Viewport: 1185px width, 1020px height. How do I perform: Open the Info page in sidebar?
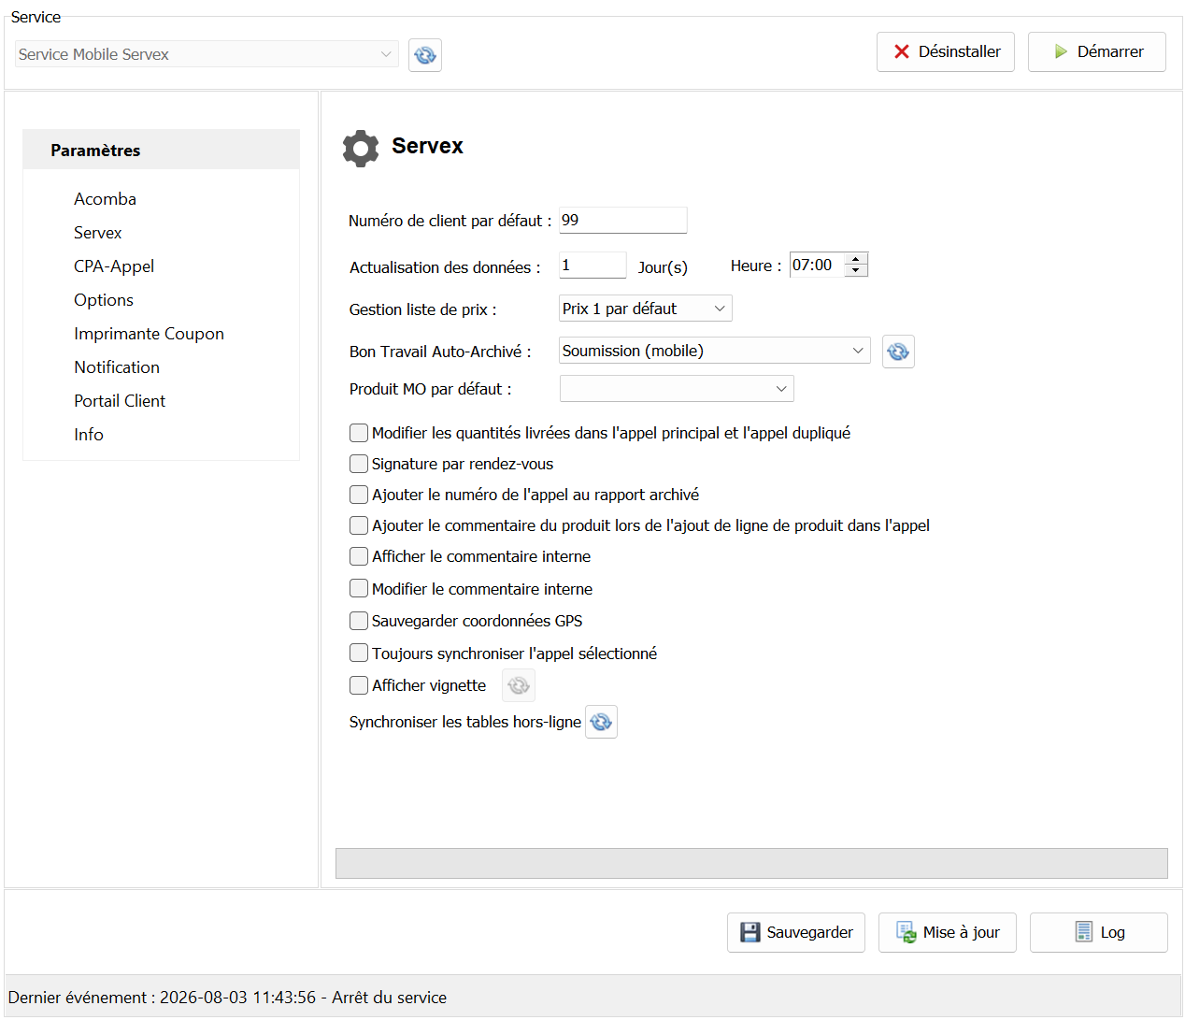(x=89, y=435)
